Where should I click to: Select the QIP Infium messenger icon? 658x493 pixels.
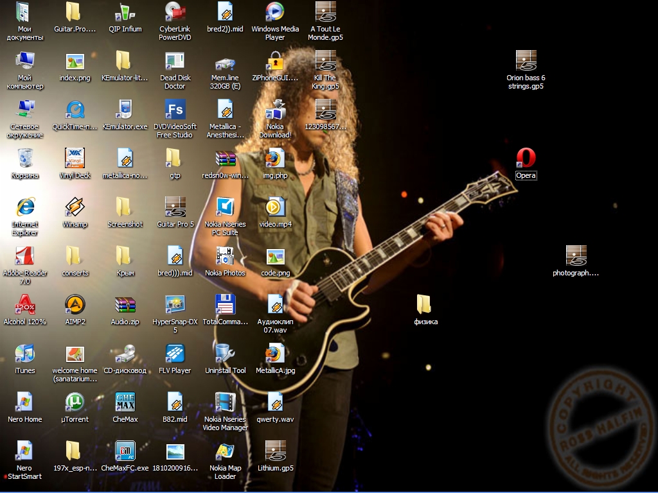tap(125, 12)
